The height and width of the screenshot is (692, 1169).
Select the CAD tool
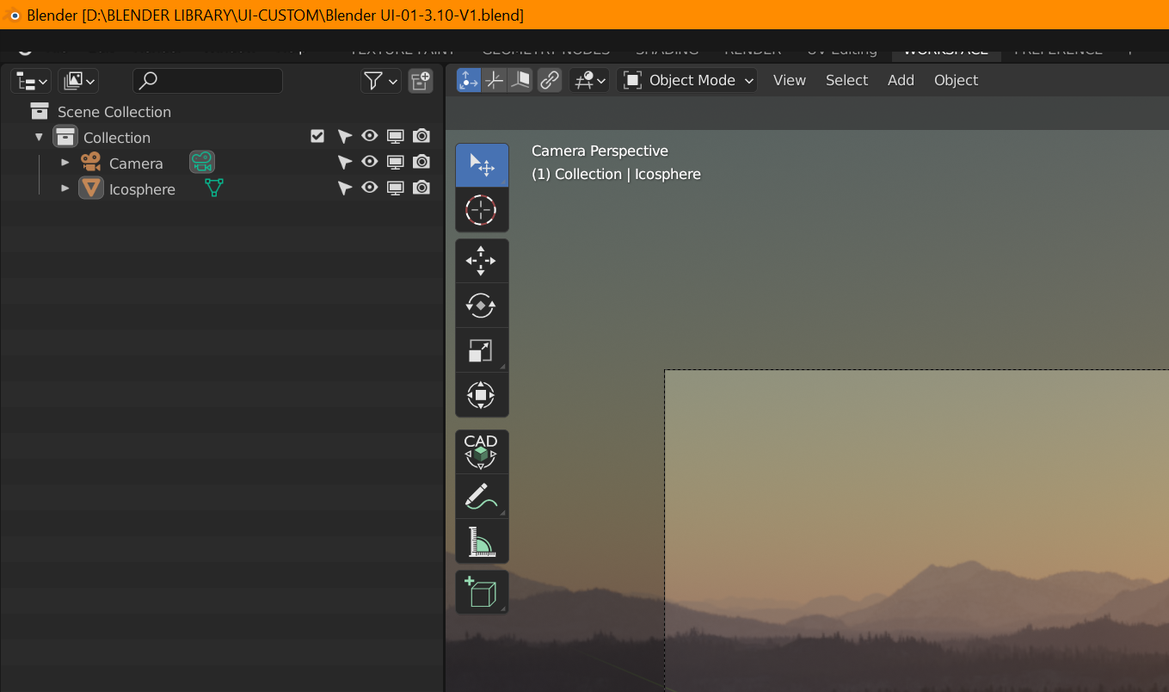coord(482,452)
